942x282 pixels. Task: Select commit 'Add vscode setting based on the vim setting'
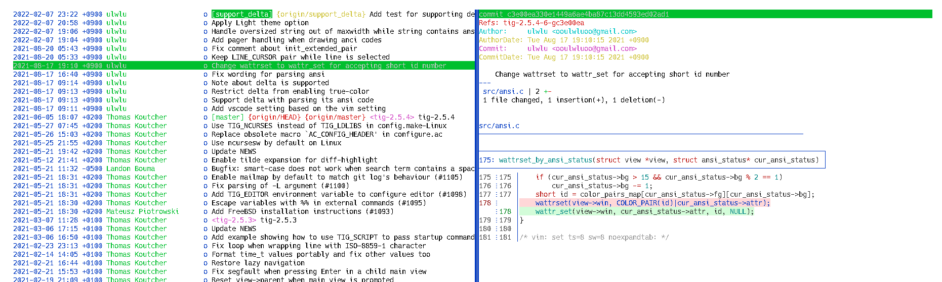click(x=243, y=108)
